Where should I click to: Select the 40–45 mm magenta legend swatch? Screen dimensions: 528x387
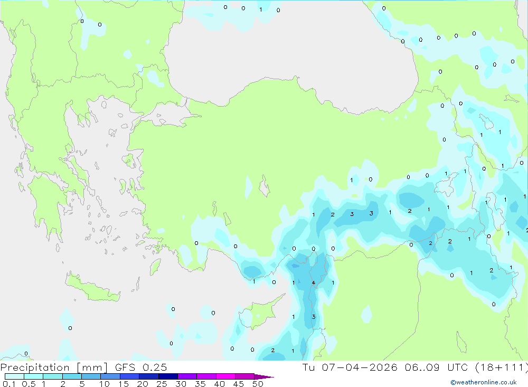[225, 376]
